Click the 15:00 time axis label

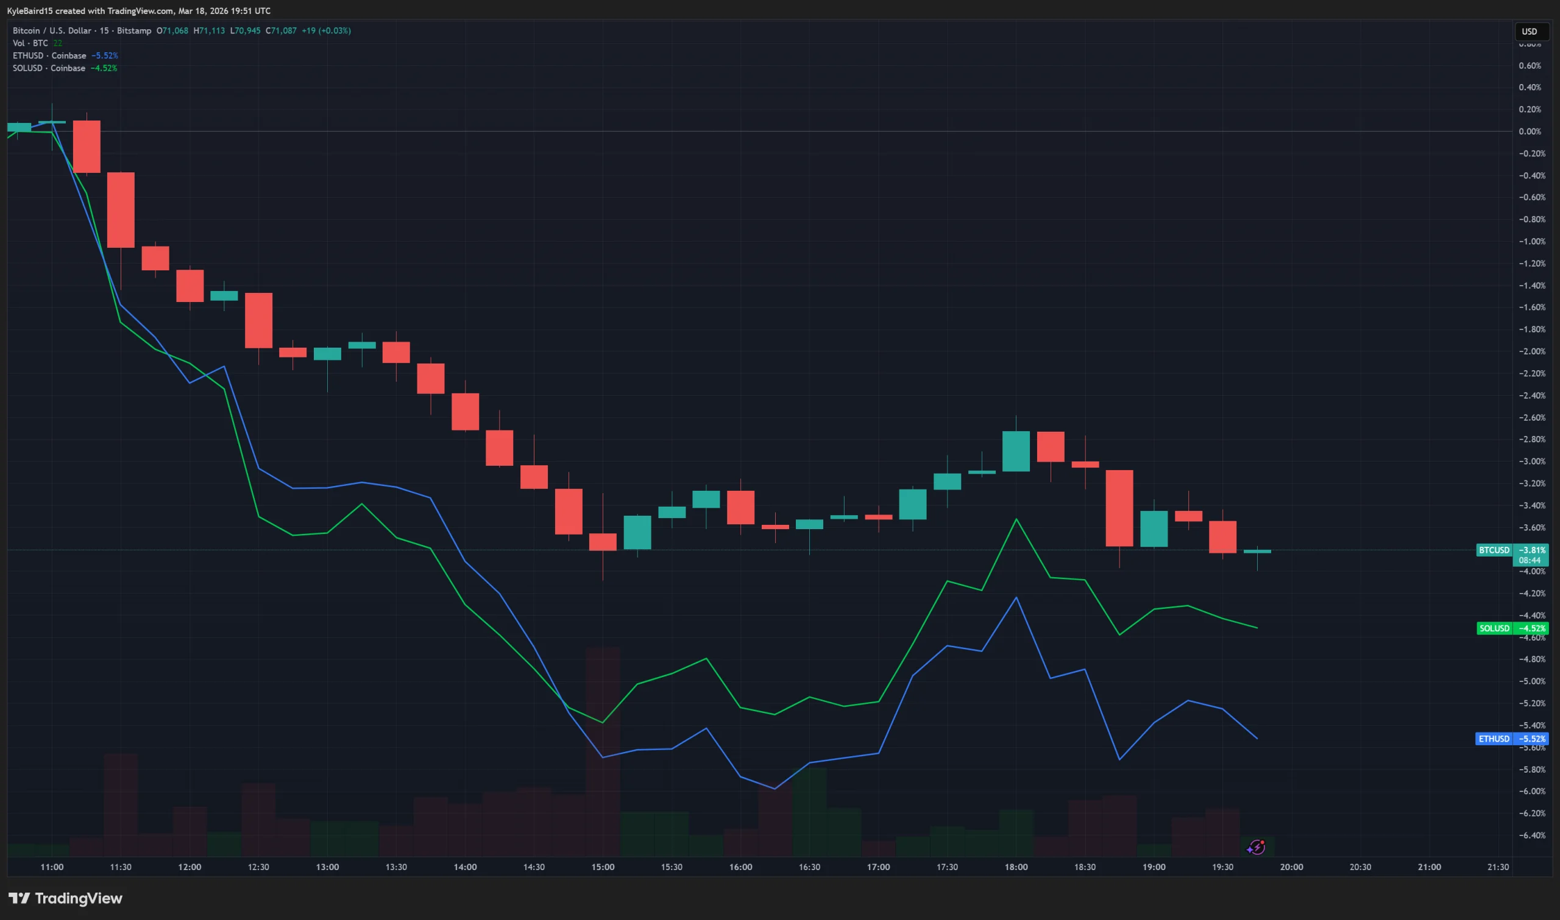(x=602, y=866)
